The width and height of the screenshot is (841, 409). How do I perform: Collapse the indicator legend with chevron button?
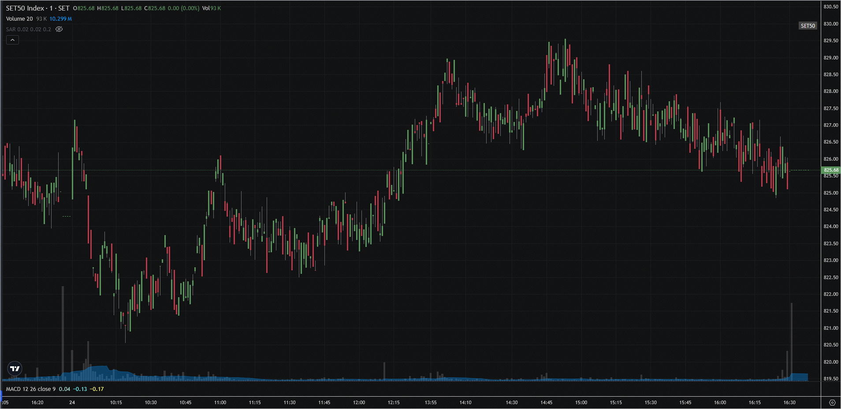(12, 40)
